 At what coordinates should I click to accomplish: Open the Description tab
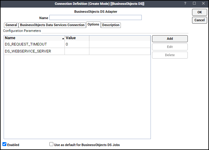(x=111, y=25)
